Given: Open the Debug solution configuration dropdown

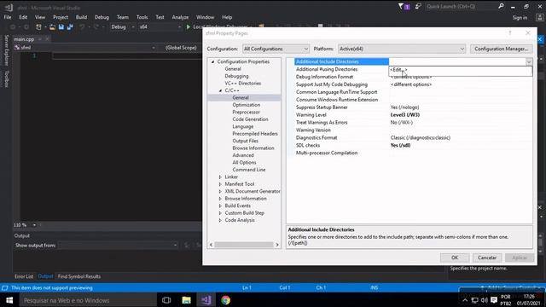Looking at the screenshot, I should click(x=123, y=26).
